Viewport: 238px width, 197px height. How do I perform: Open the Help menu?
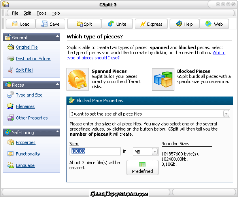(56, 13)
